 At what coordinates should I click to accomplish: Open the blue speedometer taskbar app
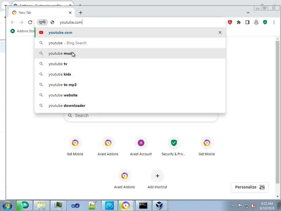(109, 206)
